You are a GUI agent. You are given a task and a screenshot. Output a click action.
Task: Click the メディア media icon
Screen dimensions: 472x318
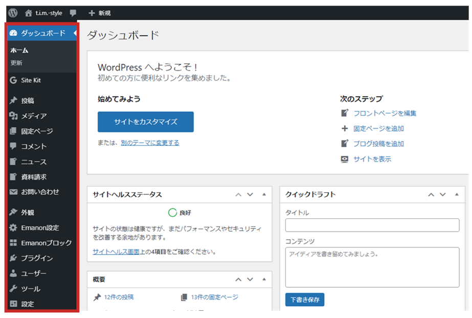(x=13, y=116)
